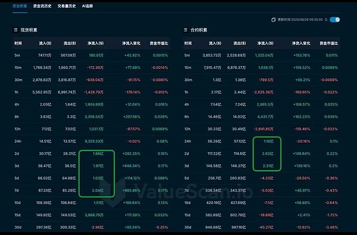Switch to the 交易量历史 tab
The image size is (357, 235).
[67, 6]
